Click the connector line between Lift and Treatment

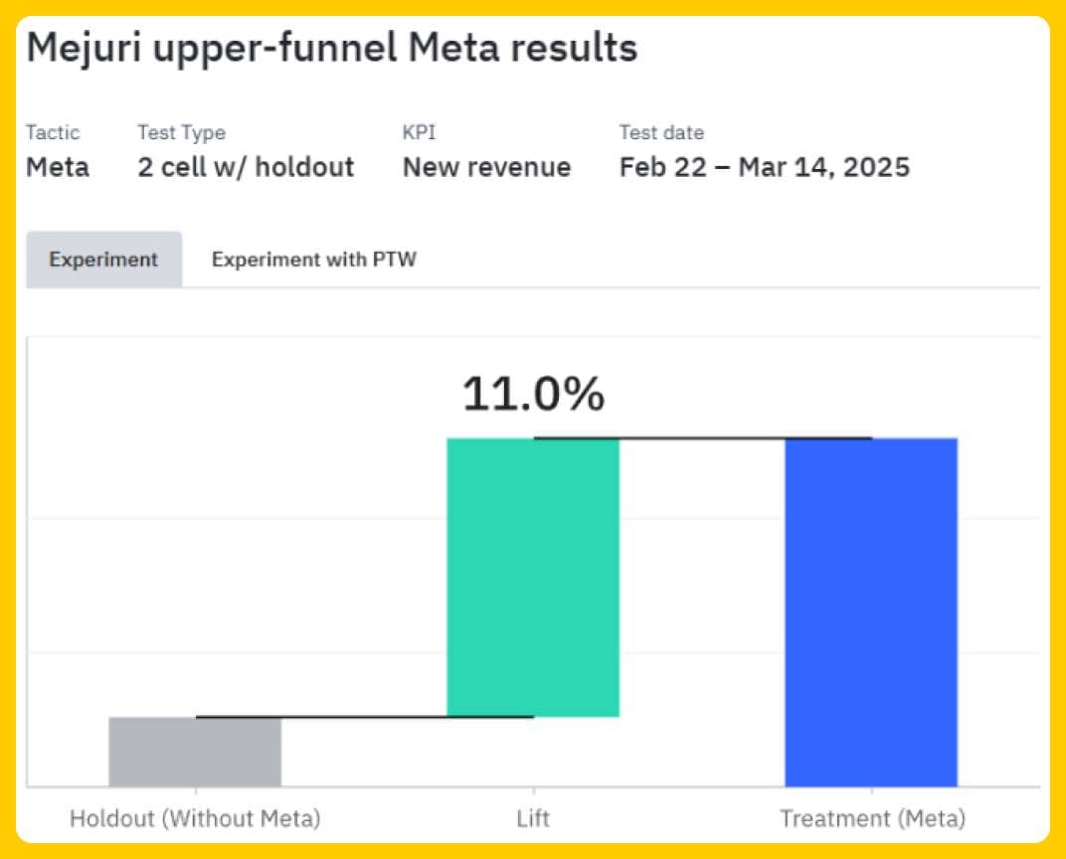click(702, 437)
